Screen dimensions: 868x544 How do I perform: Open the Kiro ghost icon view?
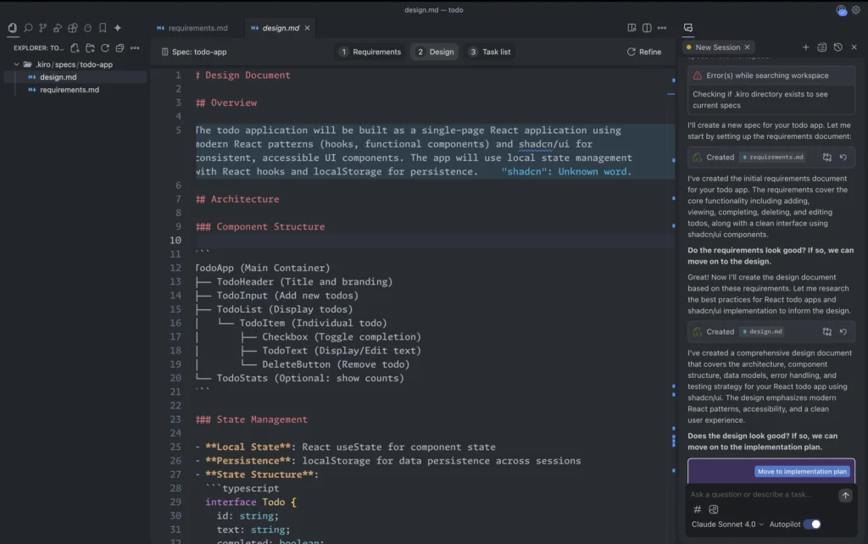click(x=87, y=28)
